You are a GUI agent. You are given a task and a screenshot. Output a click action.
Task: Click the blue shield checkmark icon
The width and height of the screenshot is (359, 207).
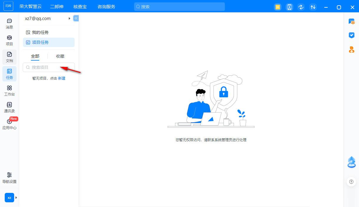[x=351, y=35]
